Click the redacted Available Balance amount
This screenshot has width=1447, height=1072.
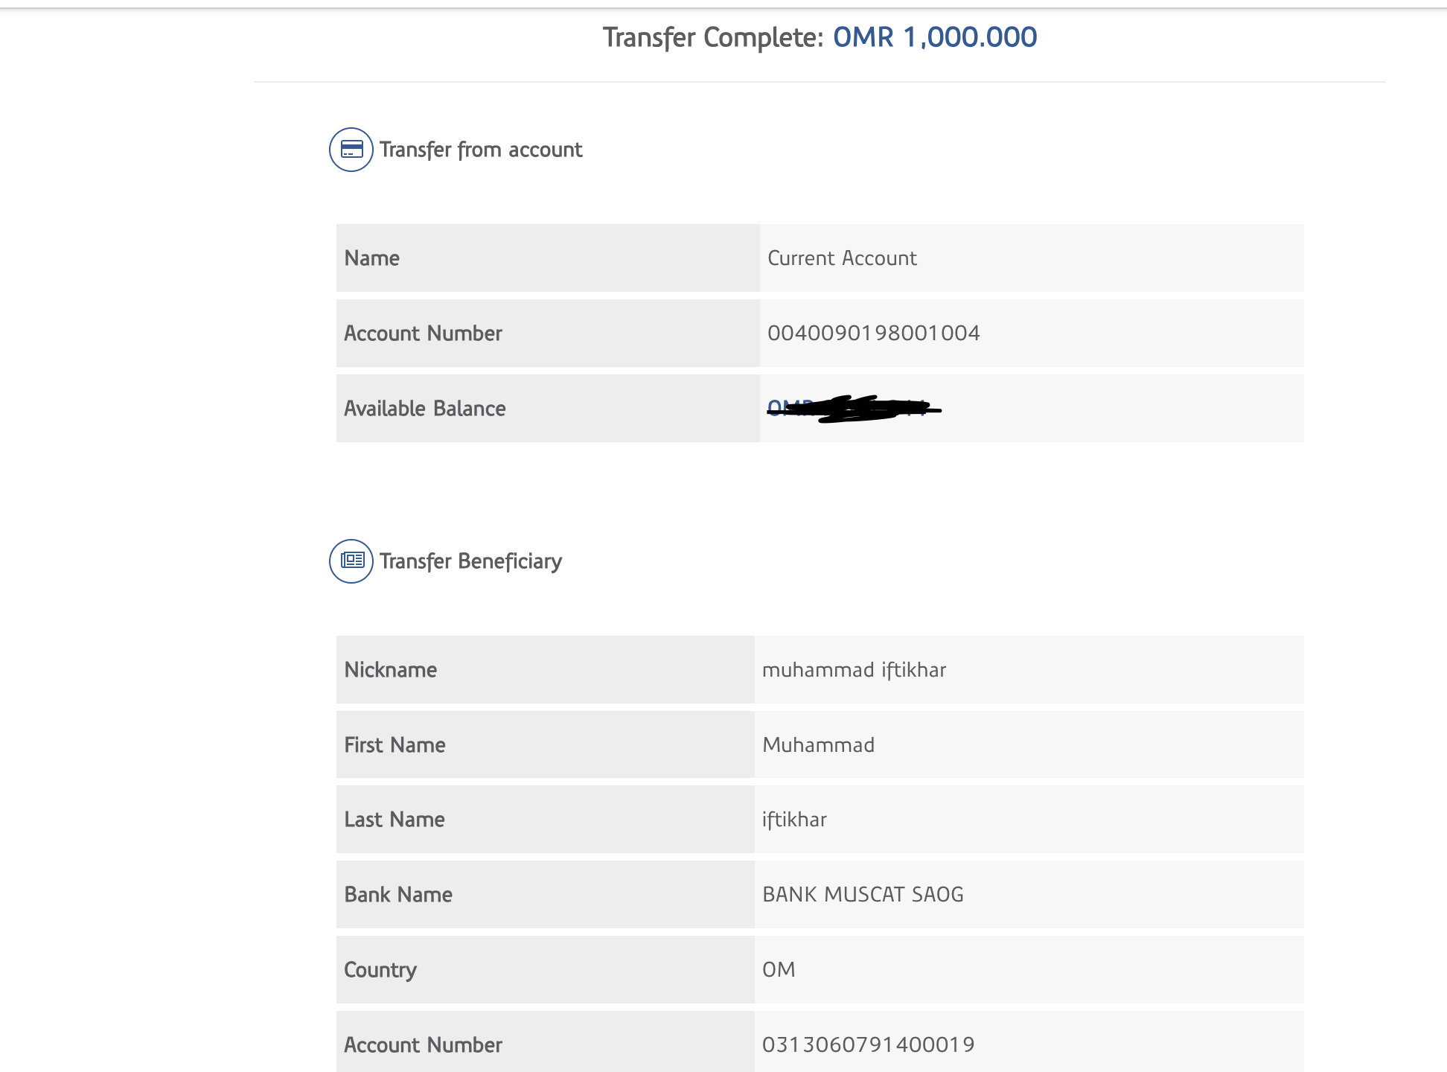point(853,409)
